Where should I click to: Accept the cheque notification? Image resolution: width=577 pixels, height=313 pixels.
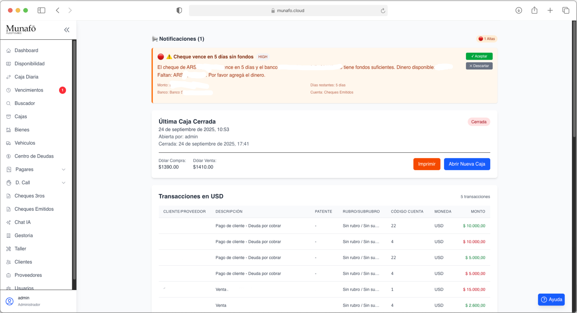[479, 56]
